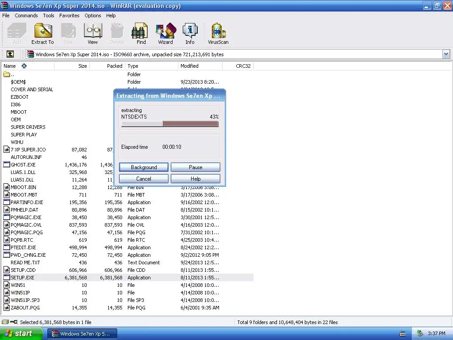Open the Commands menu
Image resolution: width=453 pixels, height=340 pixels.
[26, 15]
